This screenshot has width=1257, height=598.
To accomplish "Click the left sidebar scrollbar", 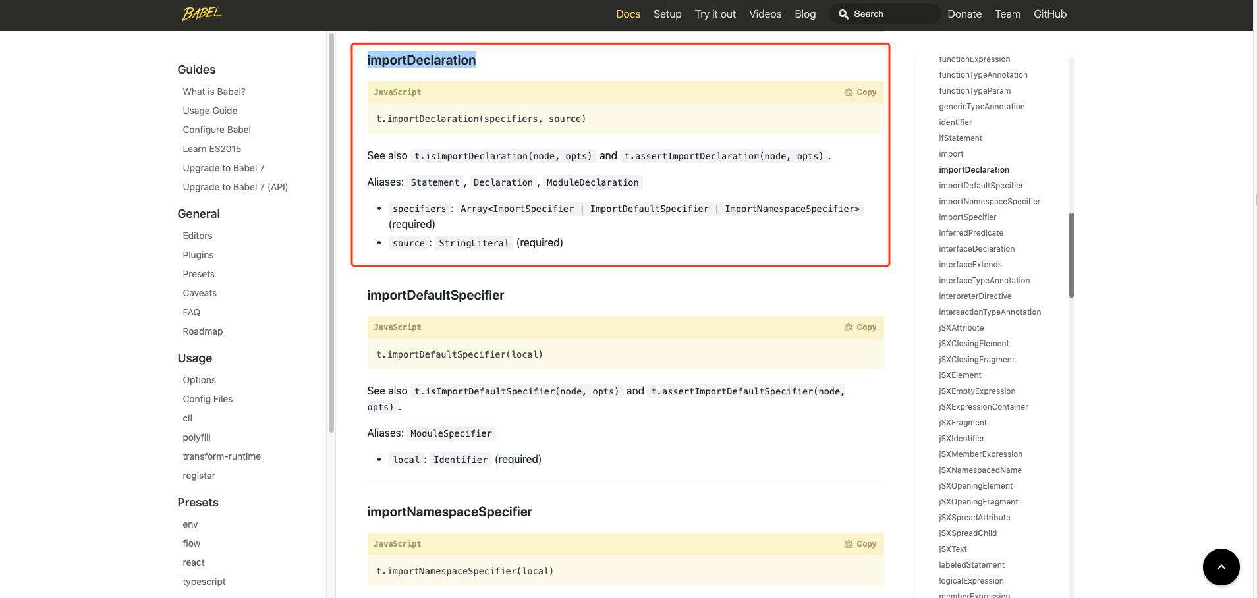I will coord(331,233).
